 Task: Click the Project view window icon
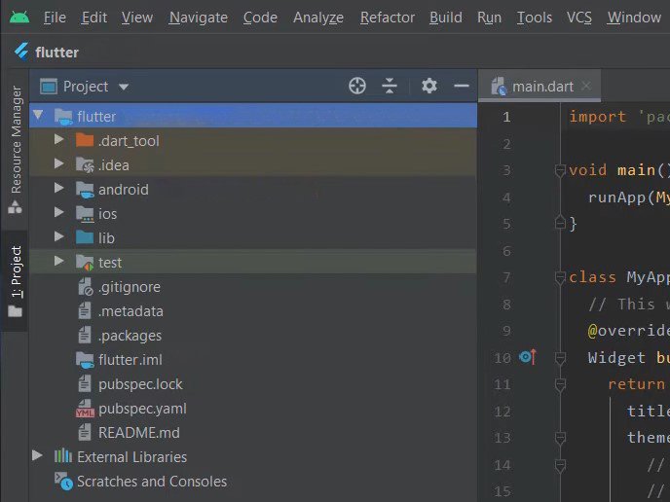tap(49, 87)
